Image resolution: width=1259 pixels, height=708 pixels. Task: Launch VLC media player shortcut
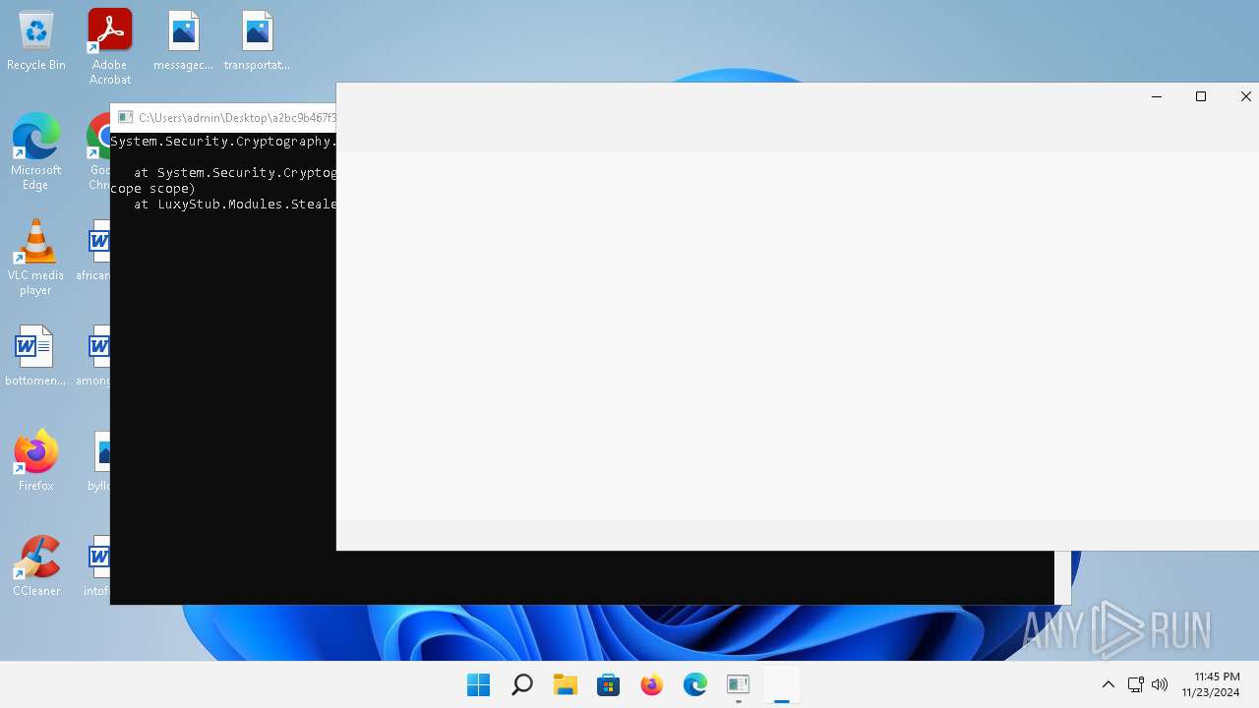pos(36,257)
